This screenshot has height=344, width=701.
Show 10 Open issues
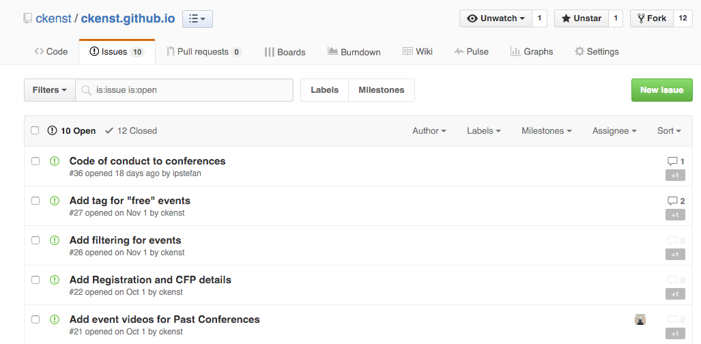72,130
